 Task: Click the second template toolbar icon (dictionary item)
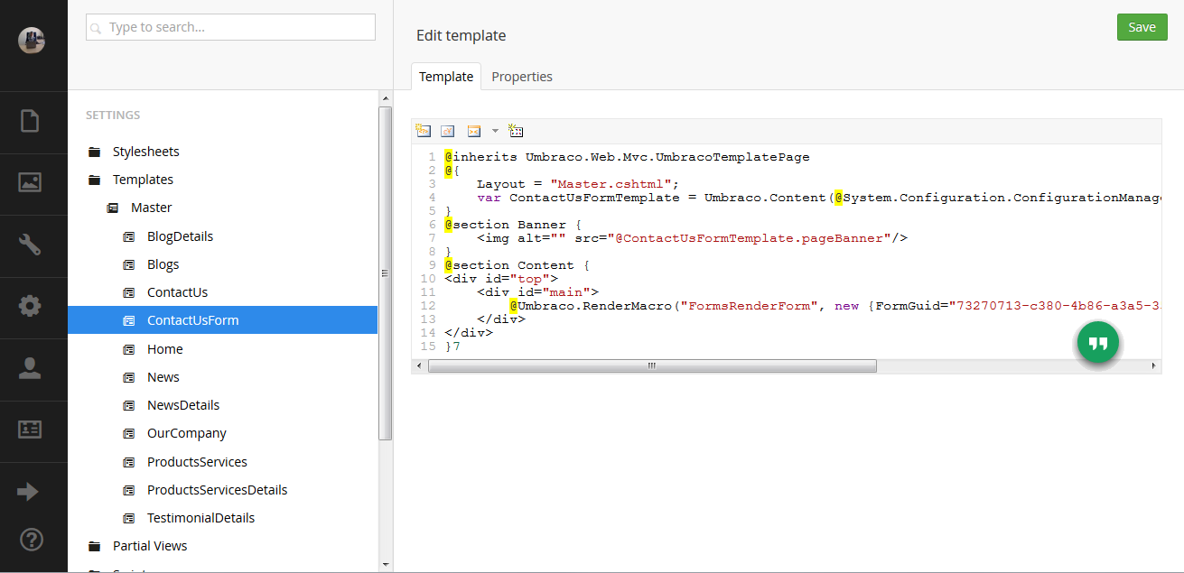click(447, 131)
